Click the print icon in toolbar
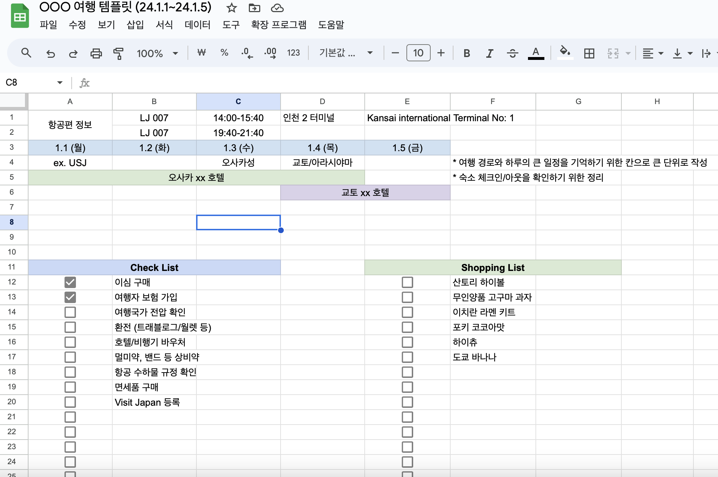Viewport: 718px width, 477px height. [x=96, y=53]
